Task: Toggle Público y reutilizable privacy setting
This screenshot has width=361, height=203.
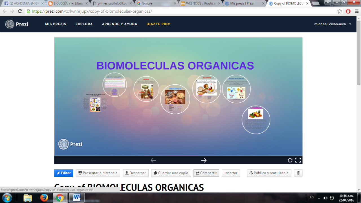Action: (x=269, y=173)
